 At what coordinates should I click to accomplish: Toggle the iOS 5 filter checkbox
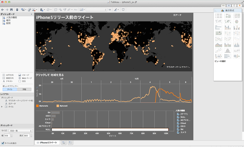tap(178, 126)
